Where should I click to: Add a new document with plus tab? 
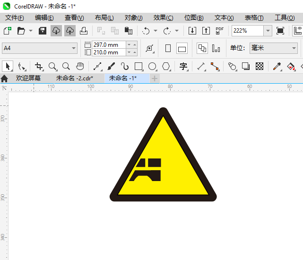155,78
